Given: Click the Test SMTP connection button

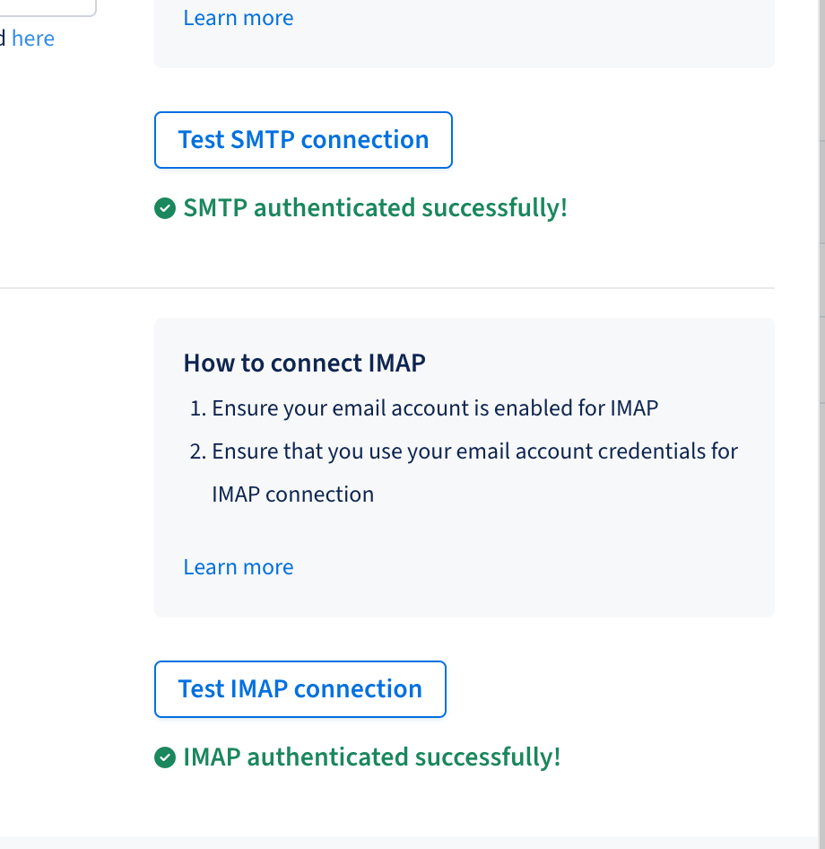Looking at the screenshot, I should (303, 140).
